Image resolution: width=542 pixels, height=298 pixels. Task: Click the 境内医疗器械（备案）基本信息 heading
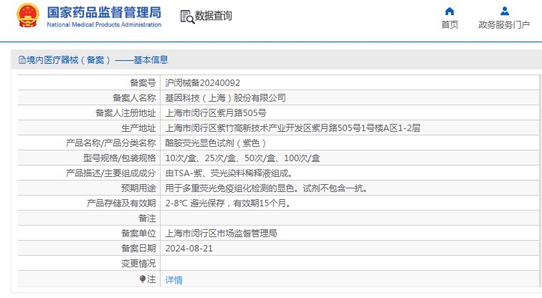pos(97,60)
